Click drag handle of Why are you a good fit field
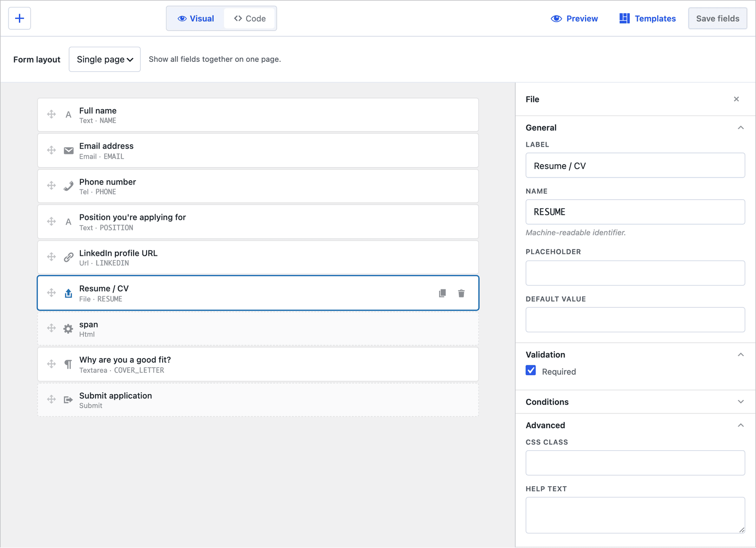Screen dimensions: 756x548 tap(52, 364)
